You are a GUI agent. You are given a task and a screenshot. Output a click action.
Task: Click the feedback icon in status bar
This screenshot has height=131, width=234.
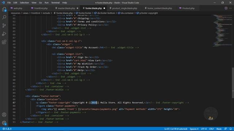click(226, 129)
